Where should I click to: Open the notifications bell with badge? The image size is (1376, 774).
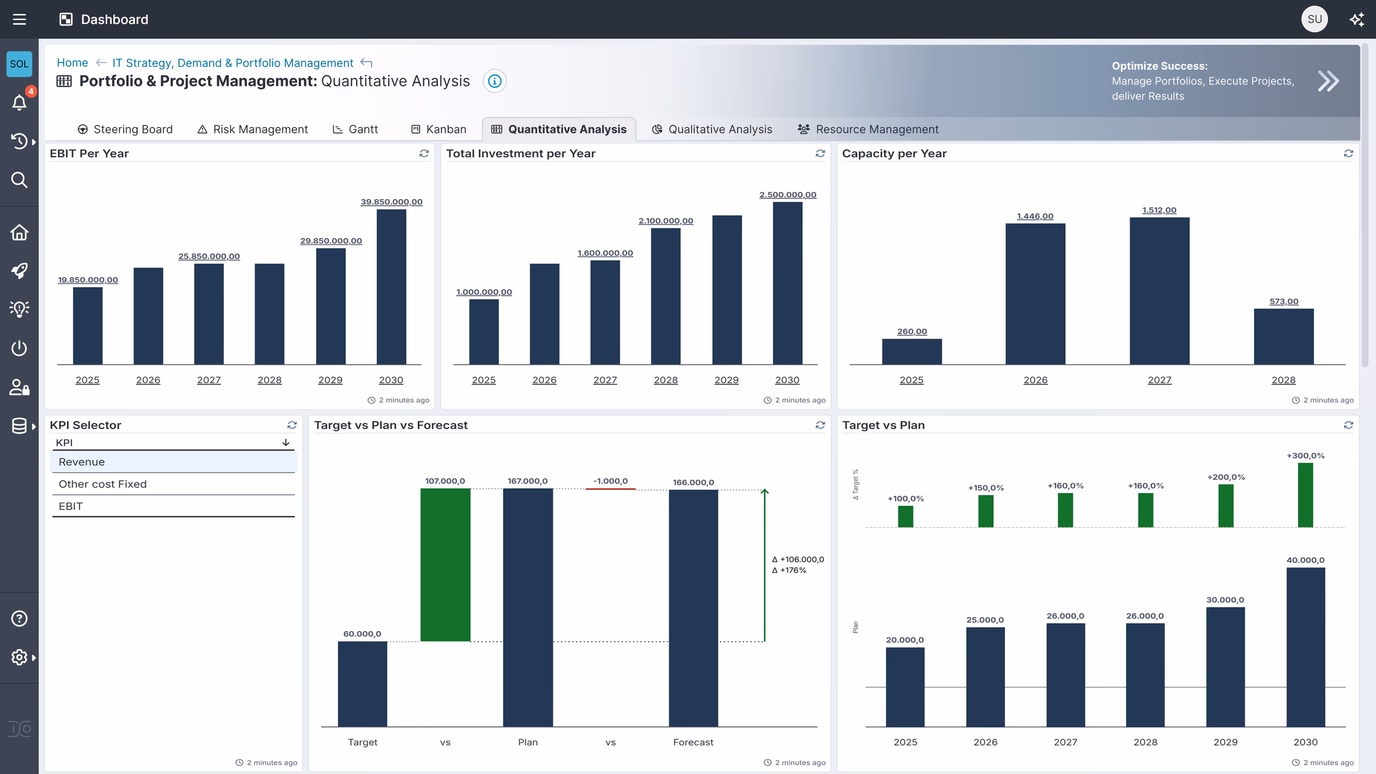click(19, 102)
